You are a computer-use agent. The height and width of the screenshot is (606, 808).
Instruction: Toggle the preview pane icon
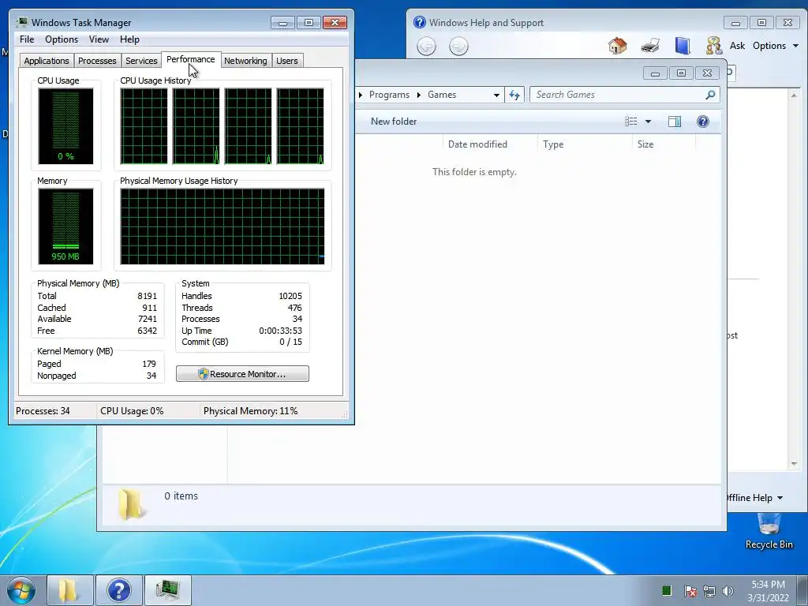(674, 122)
